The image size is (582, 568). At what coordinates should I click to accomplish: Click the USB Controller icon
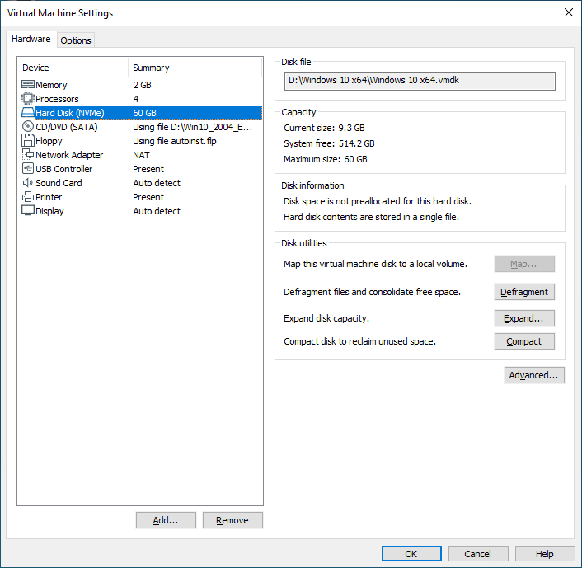click(27, 169)
